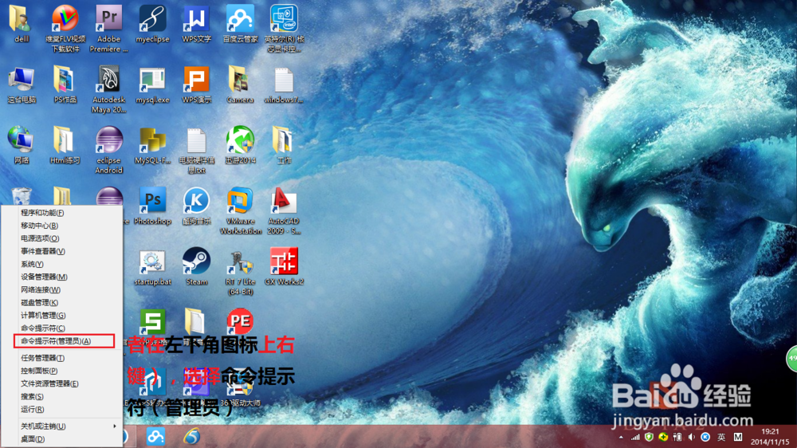Select the Camera folder icon

pyautogui.click(x=240, y=84)
